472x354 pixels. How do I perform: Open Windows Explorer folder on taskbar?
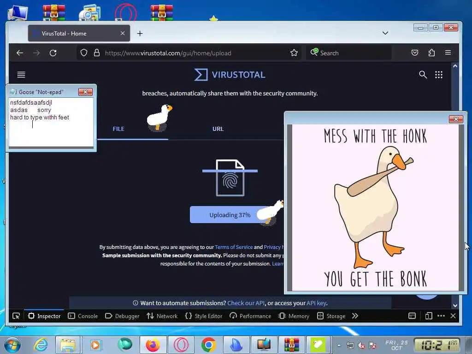[68, 345]
